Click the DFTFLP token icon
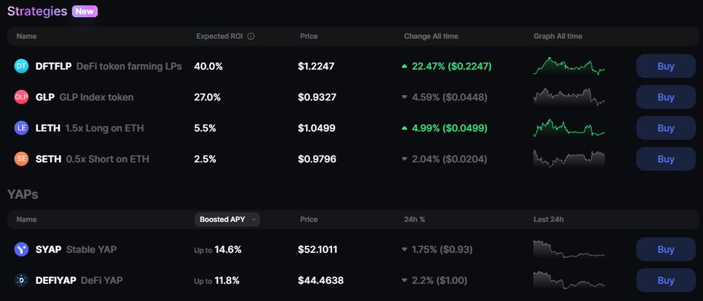703x301 pixels. pos(21,66)
